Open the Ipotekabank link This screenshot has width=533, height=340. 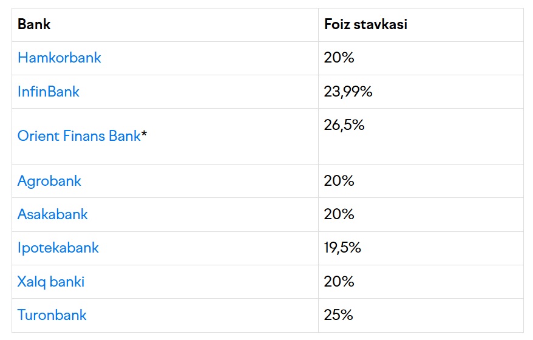pos(58,248)
